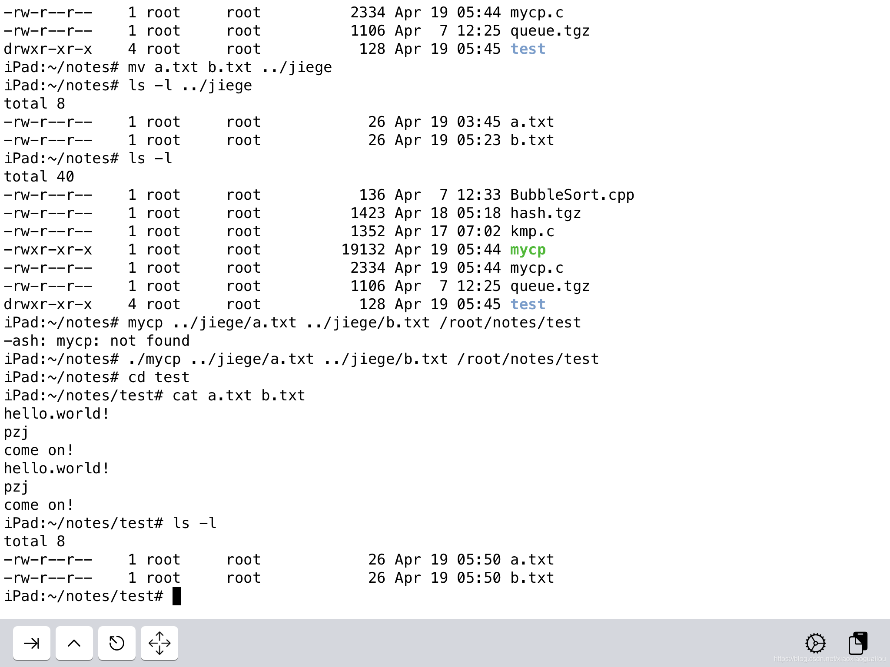This screenshot has width=890, height=667.
Task: Tap the Tab key button
Action: (32, 643)
